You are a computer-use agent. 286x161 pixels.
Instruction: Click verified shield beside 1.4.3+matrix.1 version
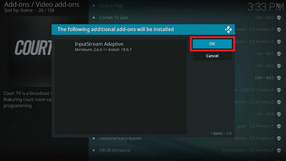[x=279, y=42]
